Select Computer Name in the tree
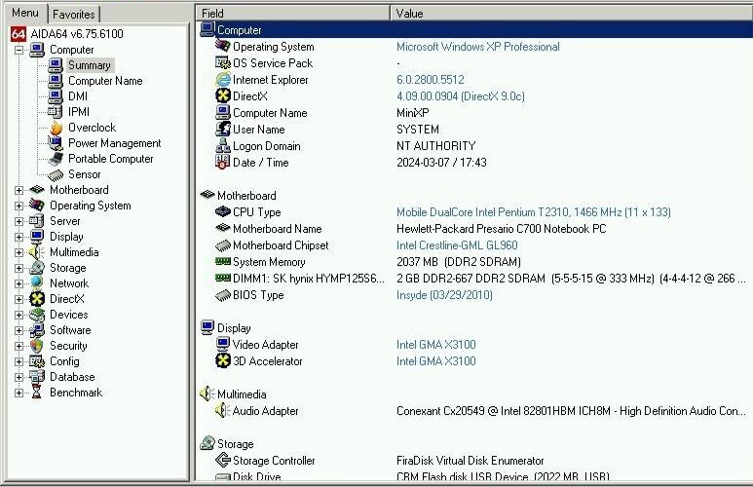This screenshot has height=487, width=753. 105,81
